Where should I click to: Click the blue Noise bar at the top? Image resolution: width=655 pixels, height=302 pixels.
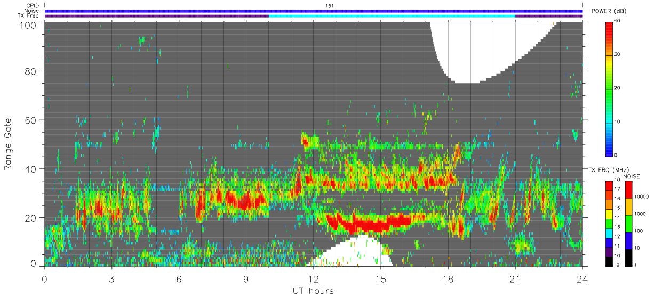(x=314, y=11)
